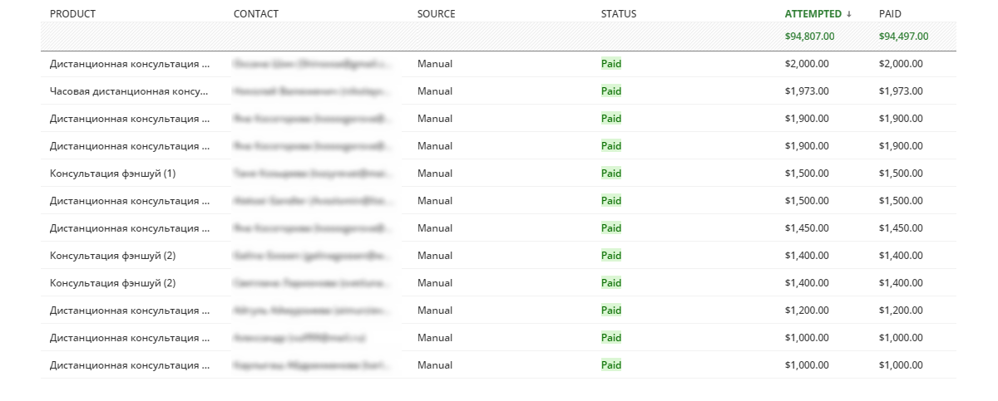Click the Paid status in the $1,200.00 row

pos(611,311)
